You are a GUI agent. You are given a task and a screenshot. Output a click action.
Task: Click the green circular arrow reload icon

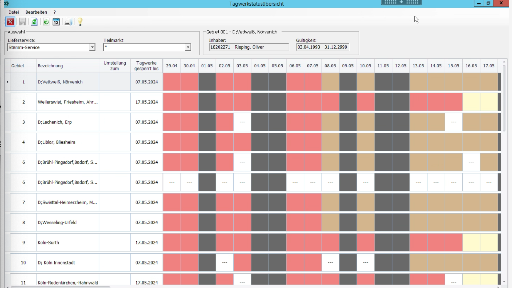coord(46,22)
